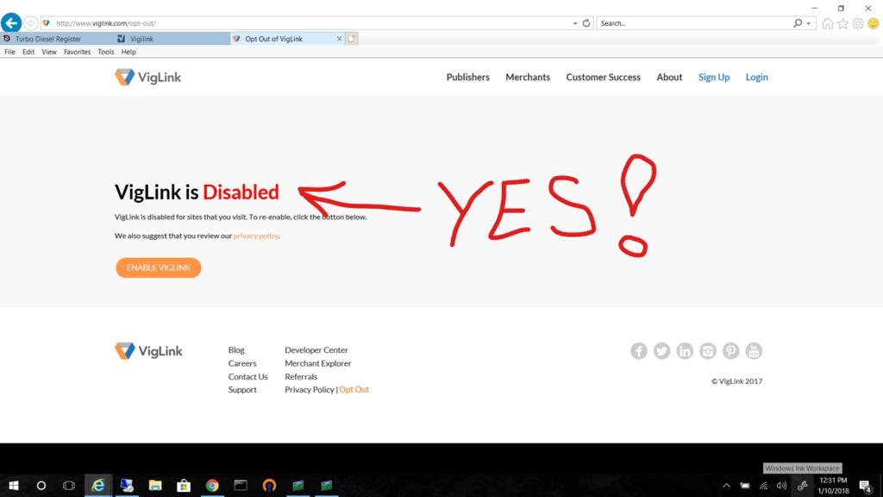Click the Sign Up link
This screenshot has height=497, width=883.
tap(713, 77)
